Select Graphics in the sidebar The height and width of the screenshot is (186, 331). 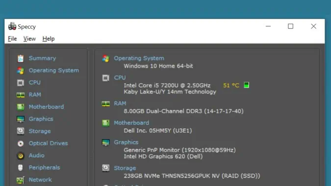tap(41, 119)
